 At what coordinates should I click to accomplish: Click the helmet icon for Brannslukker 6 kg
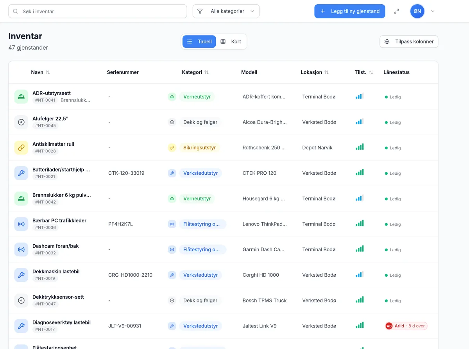tap(21, 199)
